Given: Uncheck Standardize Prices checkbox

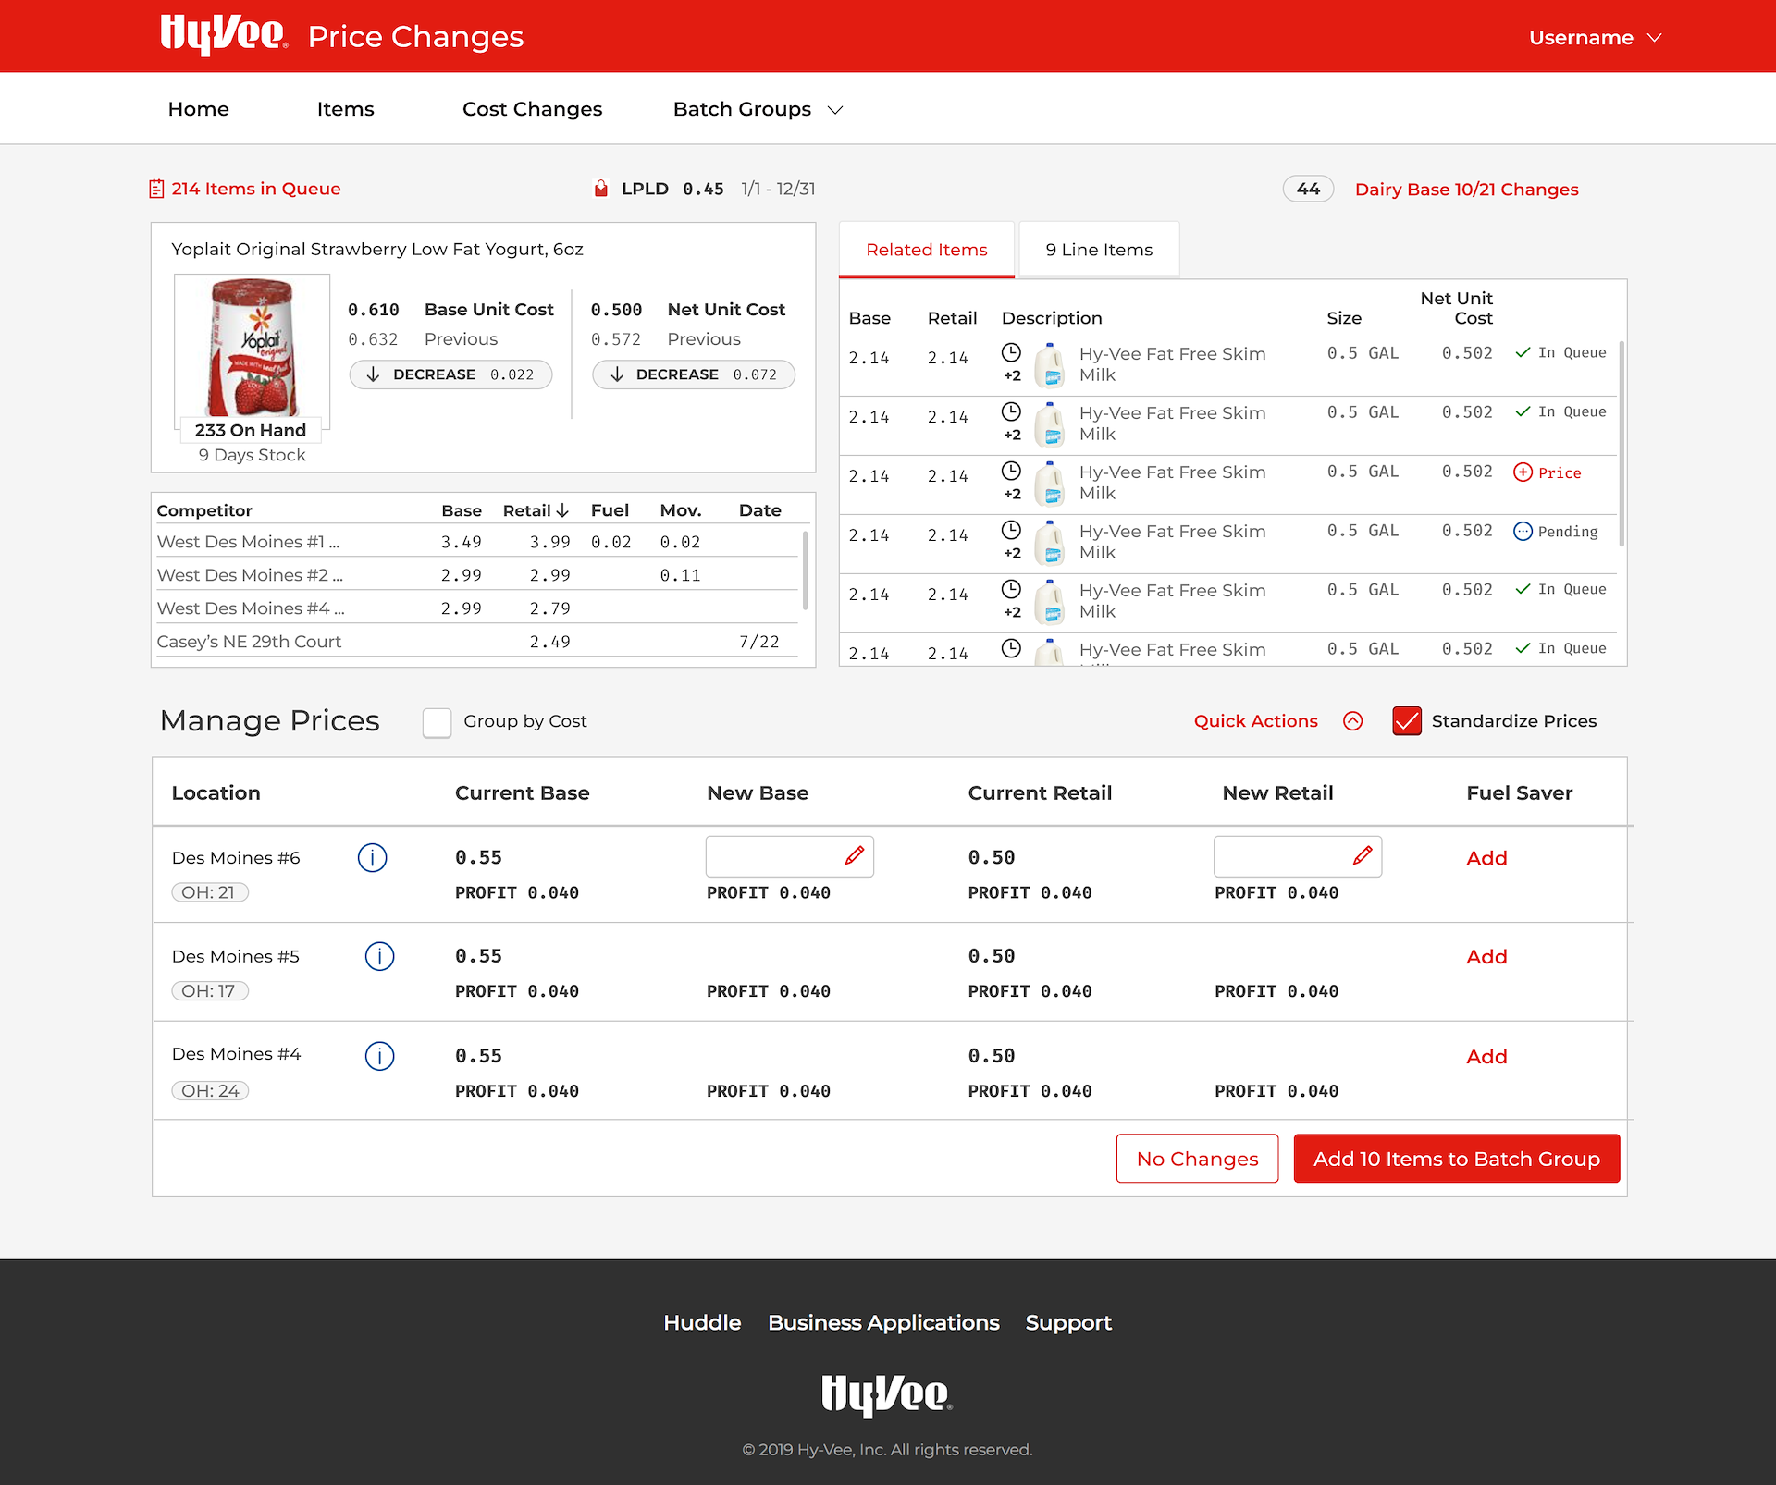Looking at the screenshot, I should click(x=1407, y=721).
